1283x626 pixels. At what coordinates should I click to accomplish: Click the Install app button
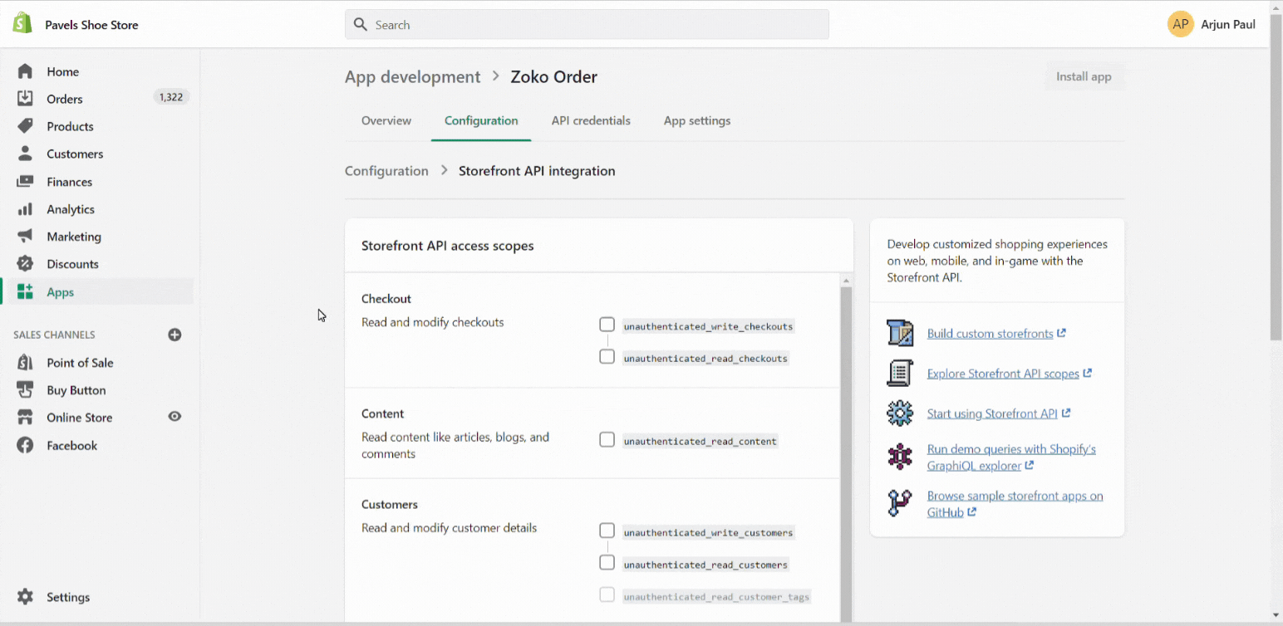[1084, 76]
